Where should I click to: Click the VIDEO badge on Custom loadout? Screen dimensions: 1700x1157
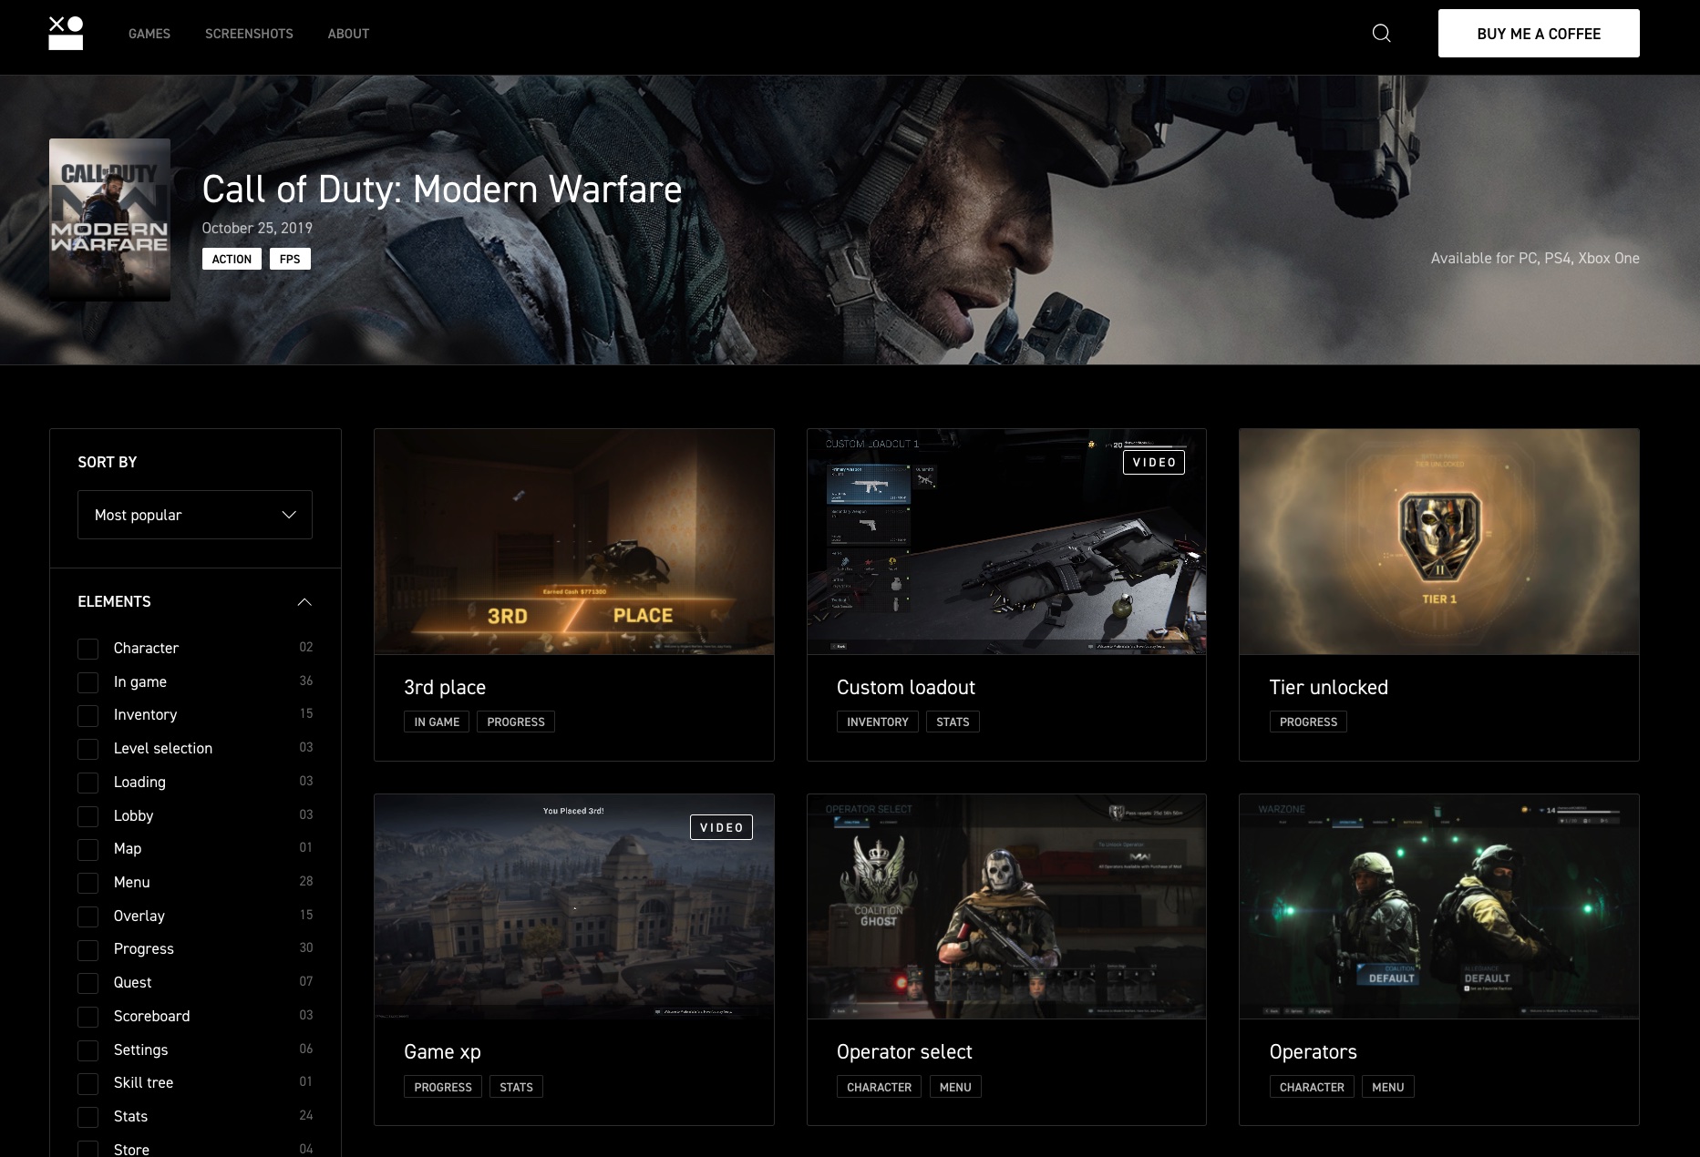(1154, 463)
